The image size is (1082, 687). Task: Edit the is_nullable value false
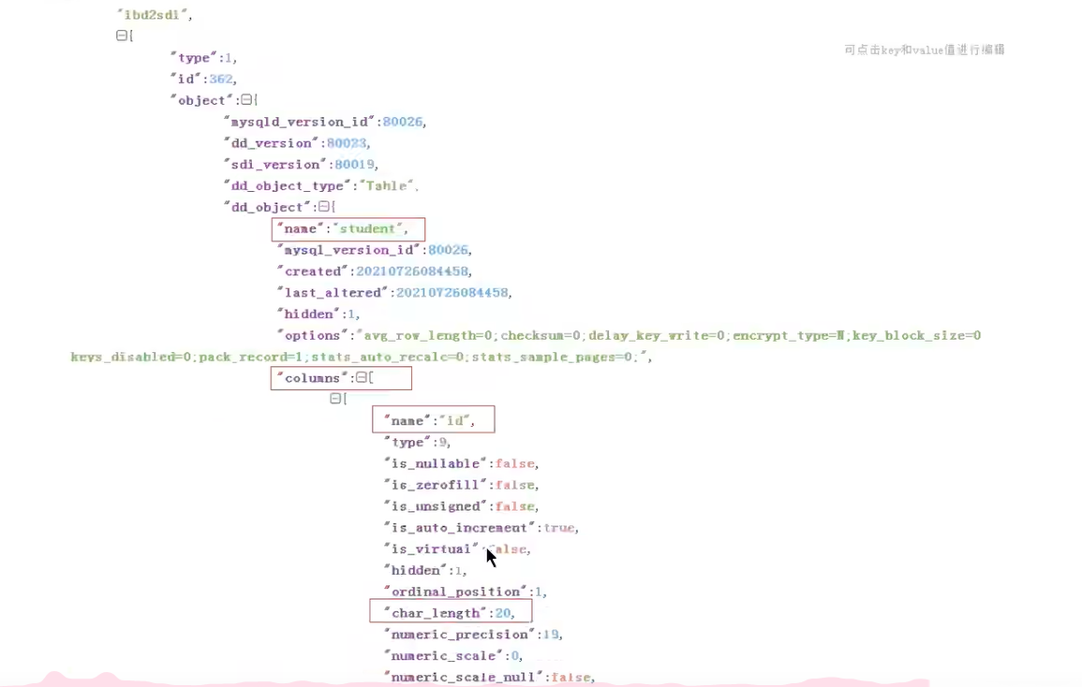(x=515, y=464)
